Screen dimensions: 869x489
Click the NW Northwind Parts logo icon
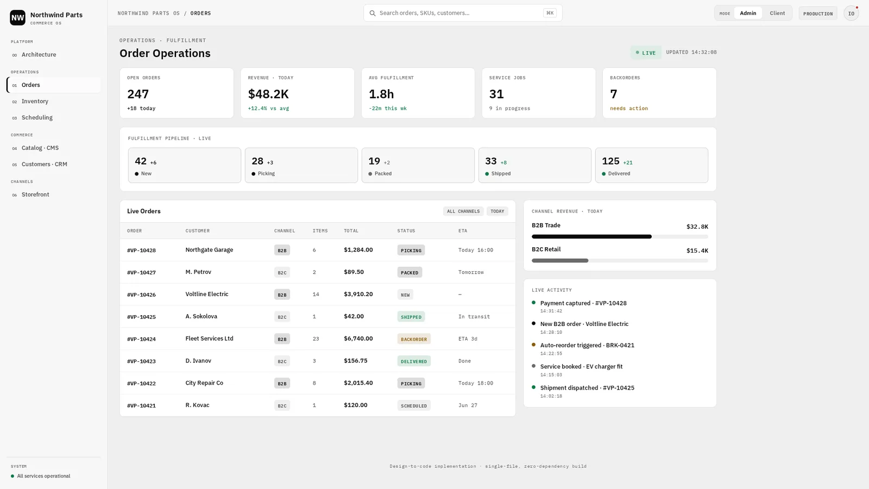tap(17, 18)
